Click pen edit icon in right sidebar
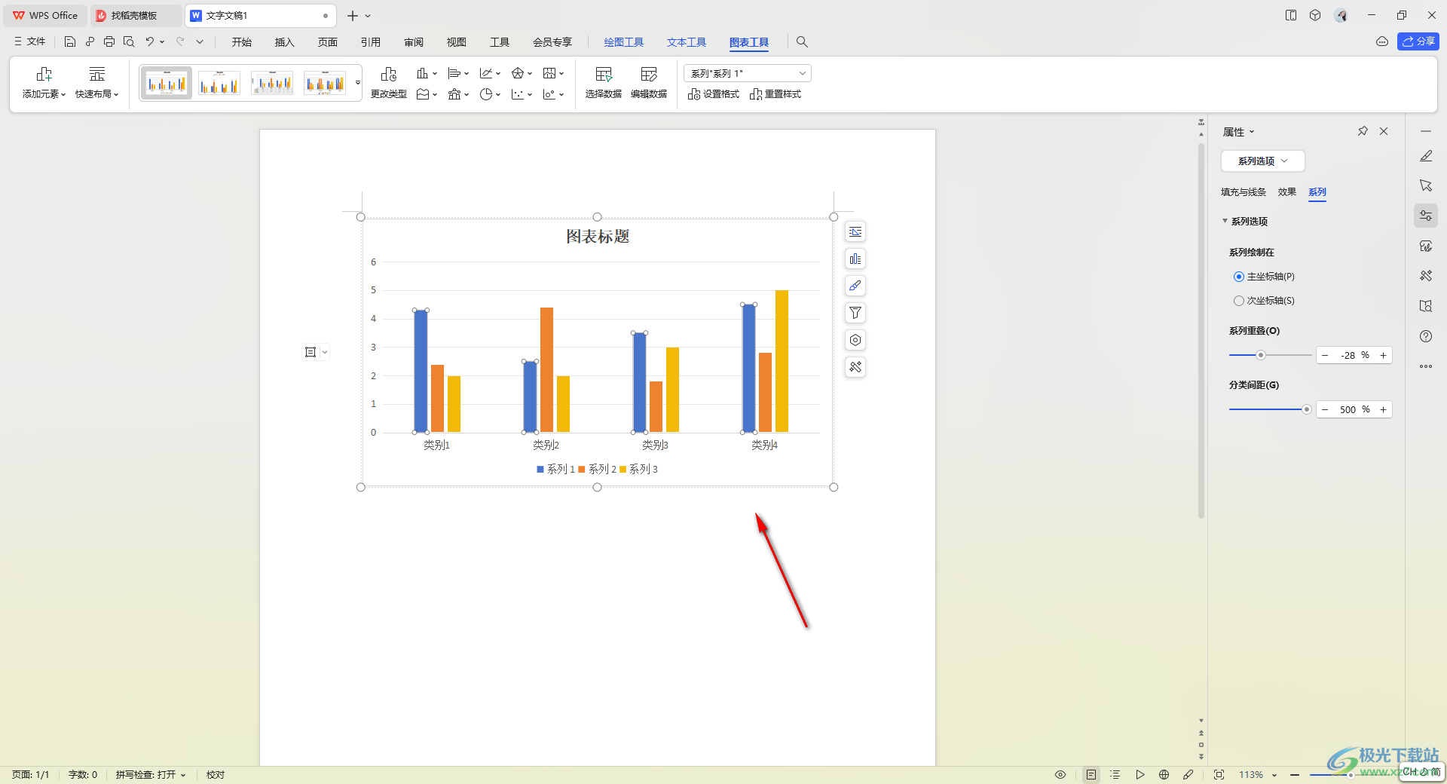The image size is (1447, 784). click(x=1426, y=156)
